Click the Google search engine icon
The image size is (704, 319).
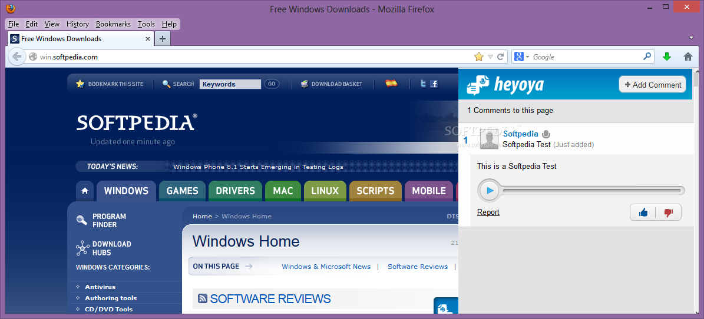point(518,57)
